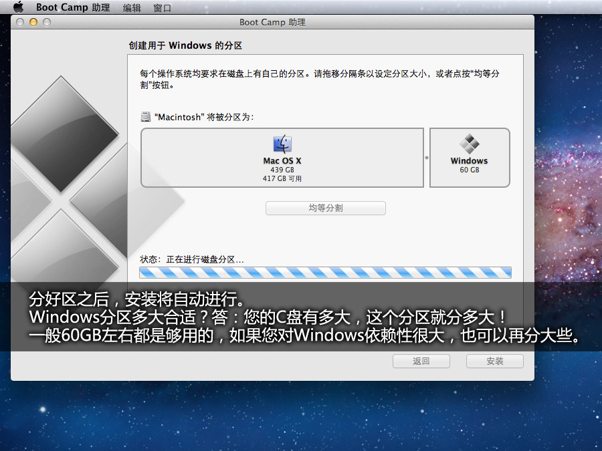The height and width of the screenshot is (451, 602).
Task: Click the Macintosh disk drive icon
Action: (146, 116)
